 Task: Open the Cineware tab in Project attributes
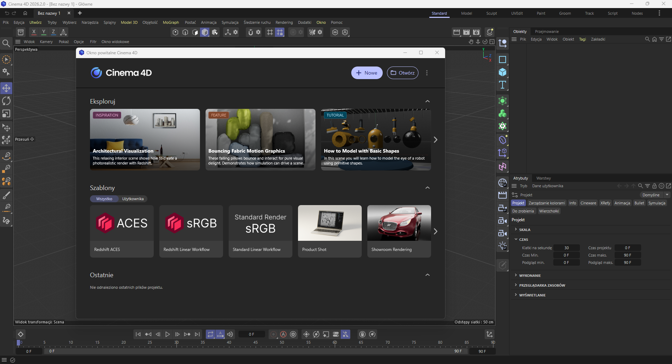pos(588,203)
